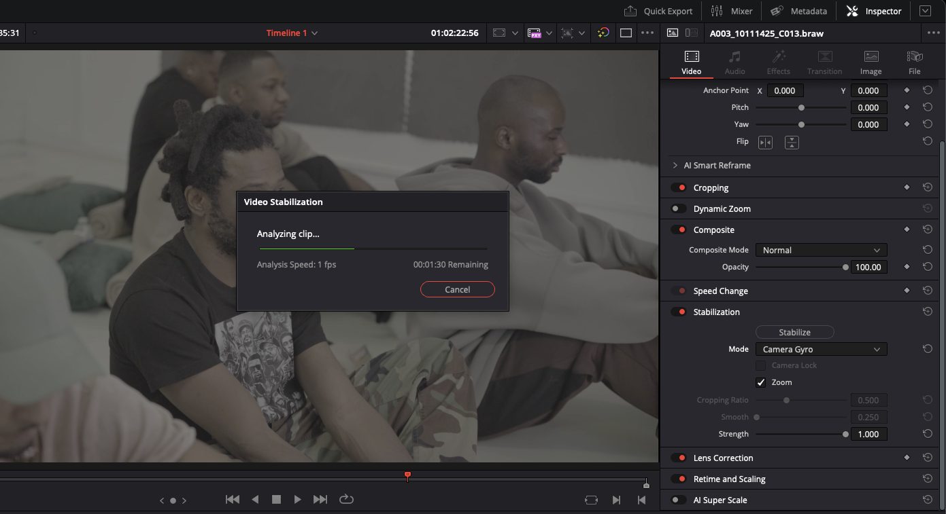
Task: Play the timeline
Action: (x=298, y=499)
